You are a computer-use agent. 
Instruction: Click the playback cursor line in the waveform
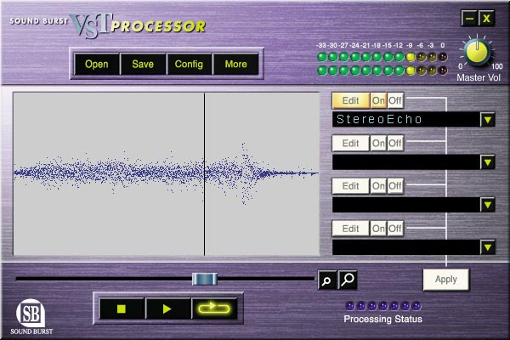coord(204,174)
